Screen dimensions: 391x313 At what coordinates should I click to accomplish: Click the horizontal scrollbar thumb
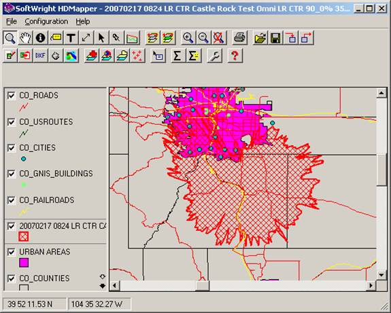click(202, 286)
